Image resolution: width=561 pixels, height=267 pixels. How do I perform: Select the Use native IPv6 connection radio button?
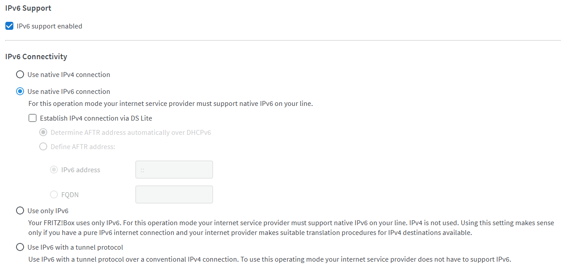[20, 92]
